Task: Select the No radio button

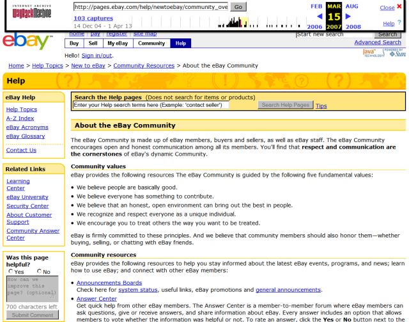Action: (x=40, y=272)
